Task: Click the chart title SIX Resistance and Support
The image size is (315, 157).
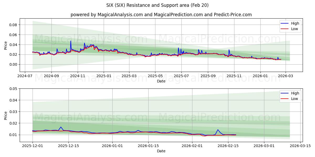Action: pos(157,5)
